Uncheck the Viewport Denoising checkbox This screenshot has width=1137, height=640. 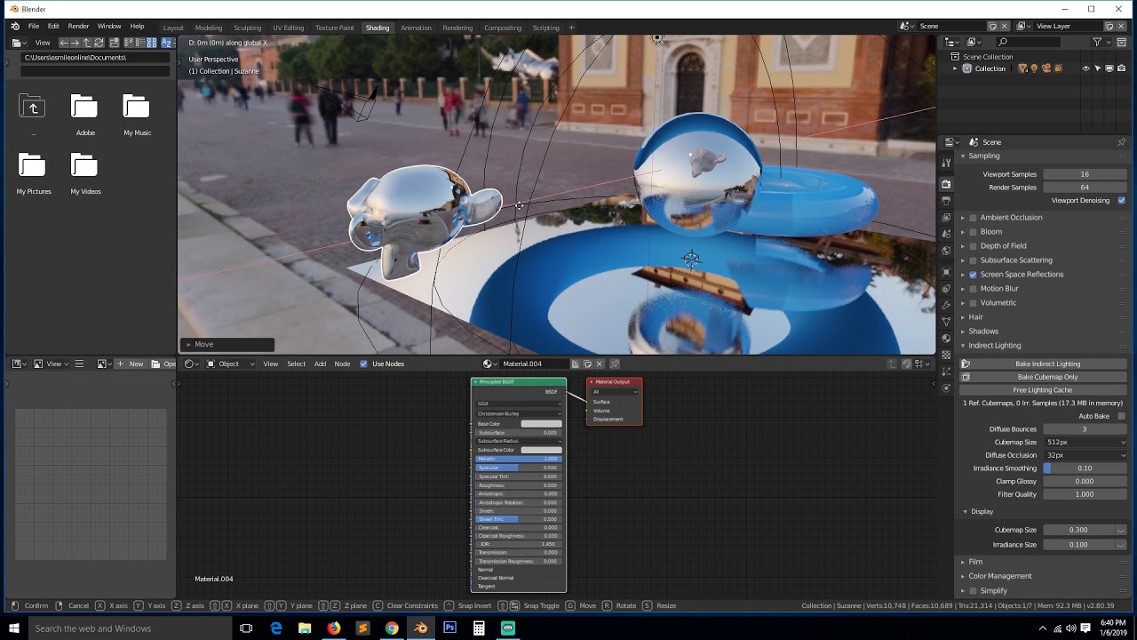tap(1121, 200)
